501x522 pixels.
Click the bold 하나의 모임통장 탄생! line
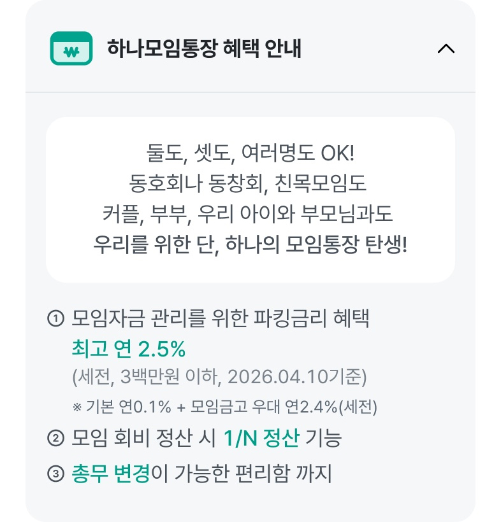pyautogui.click(x=250, y=244)
